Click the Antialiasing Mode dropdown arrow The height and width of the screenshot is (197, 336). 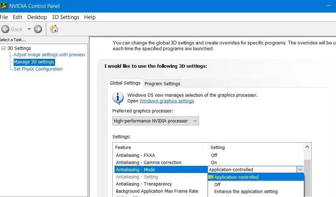(300, 169)
